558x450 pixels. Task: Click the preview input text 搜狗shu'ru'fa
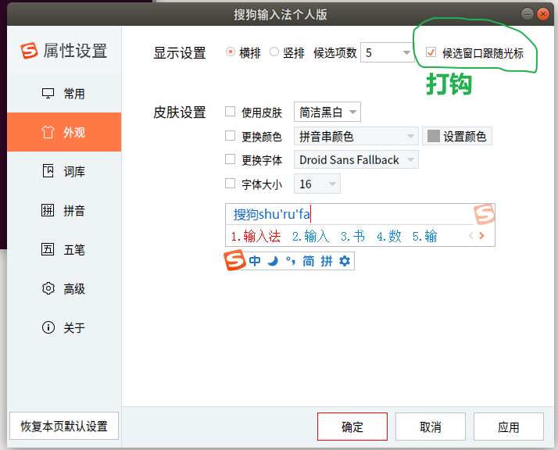pyautogui.click(x=271, y=214)
